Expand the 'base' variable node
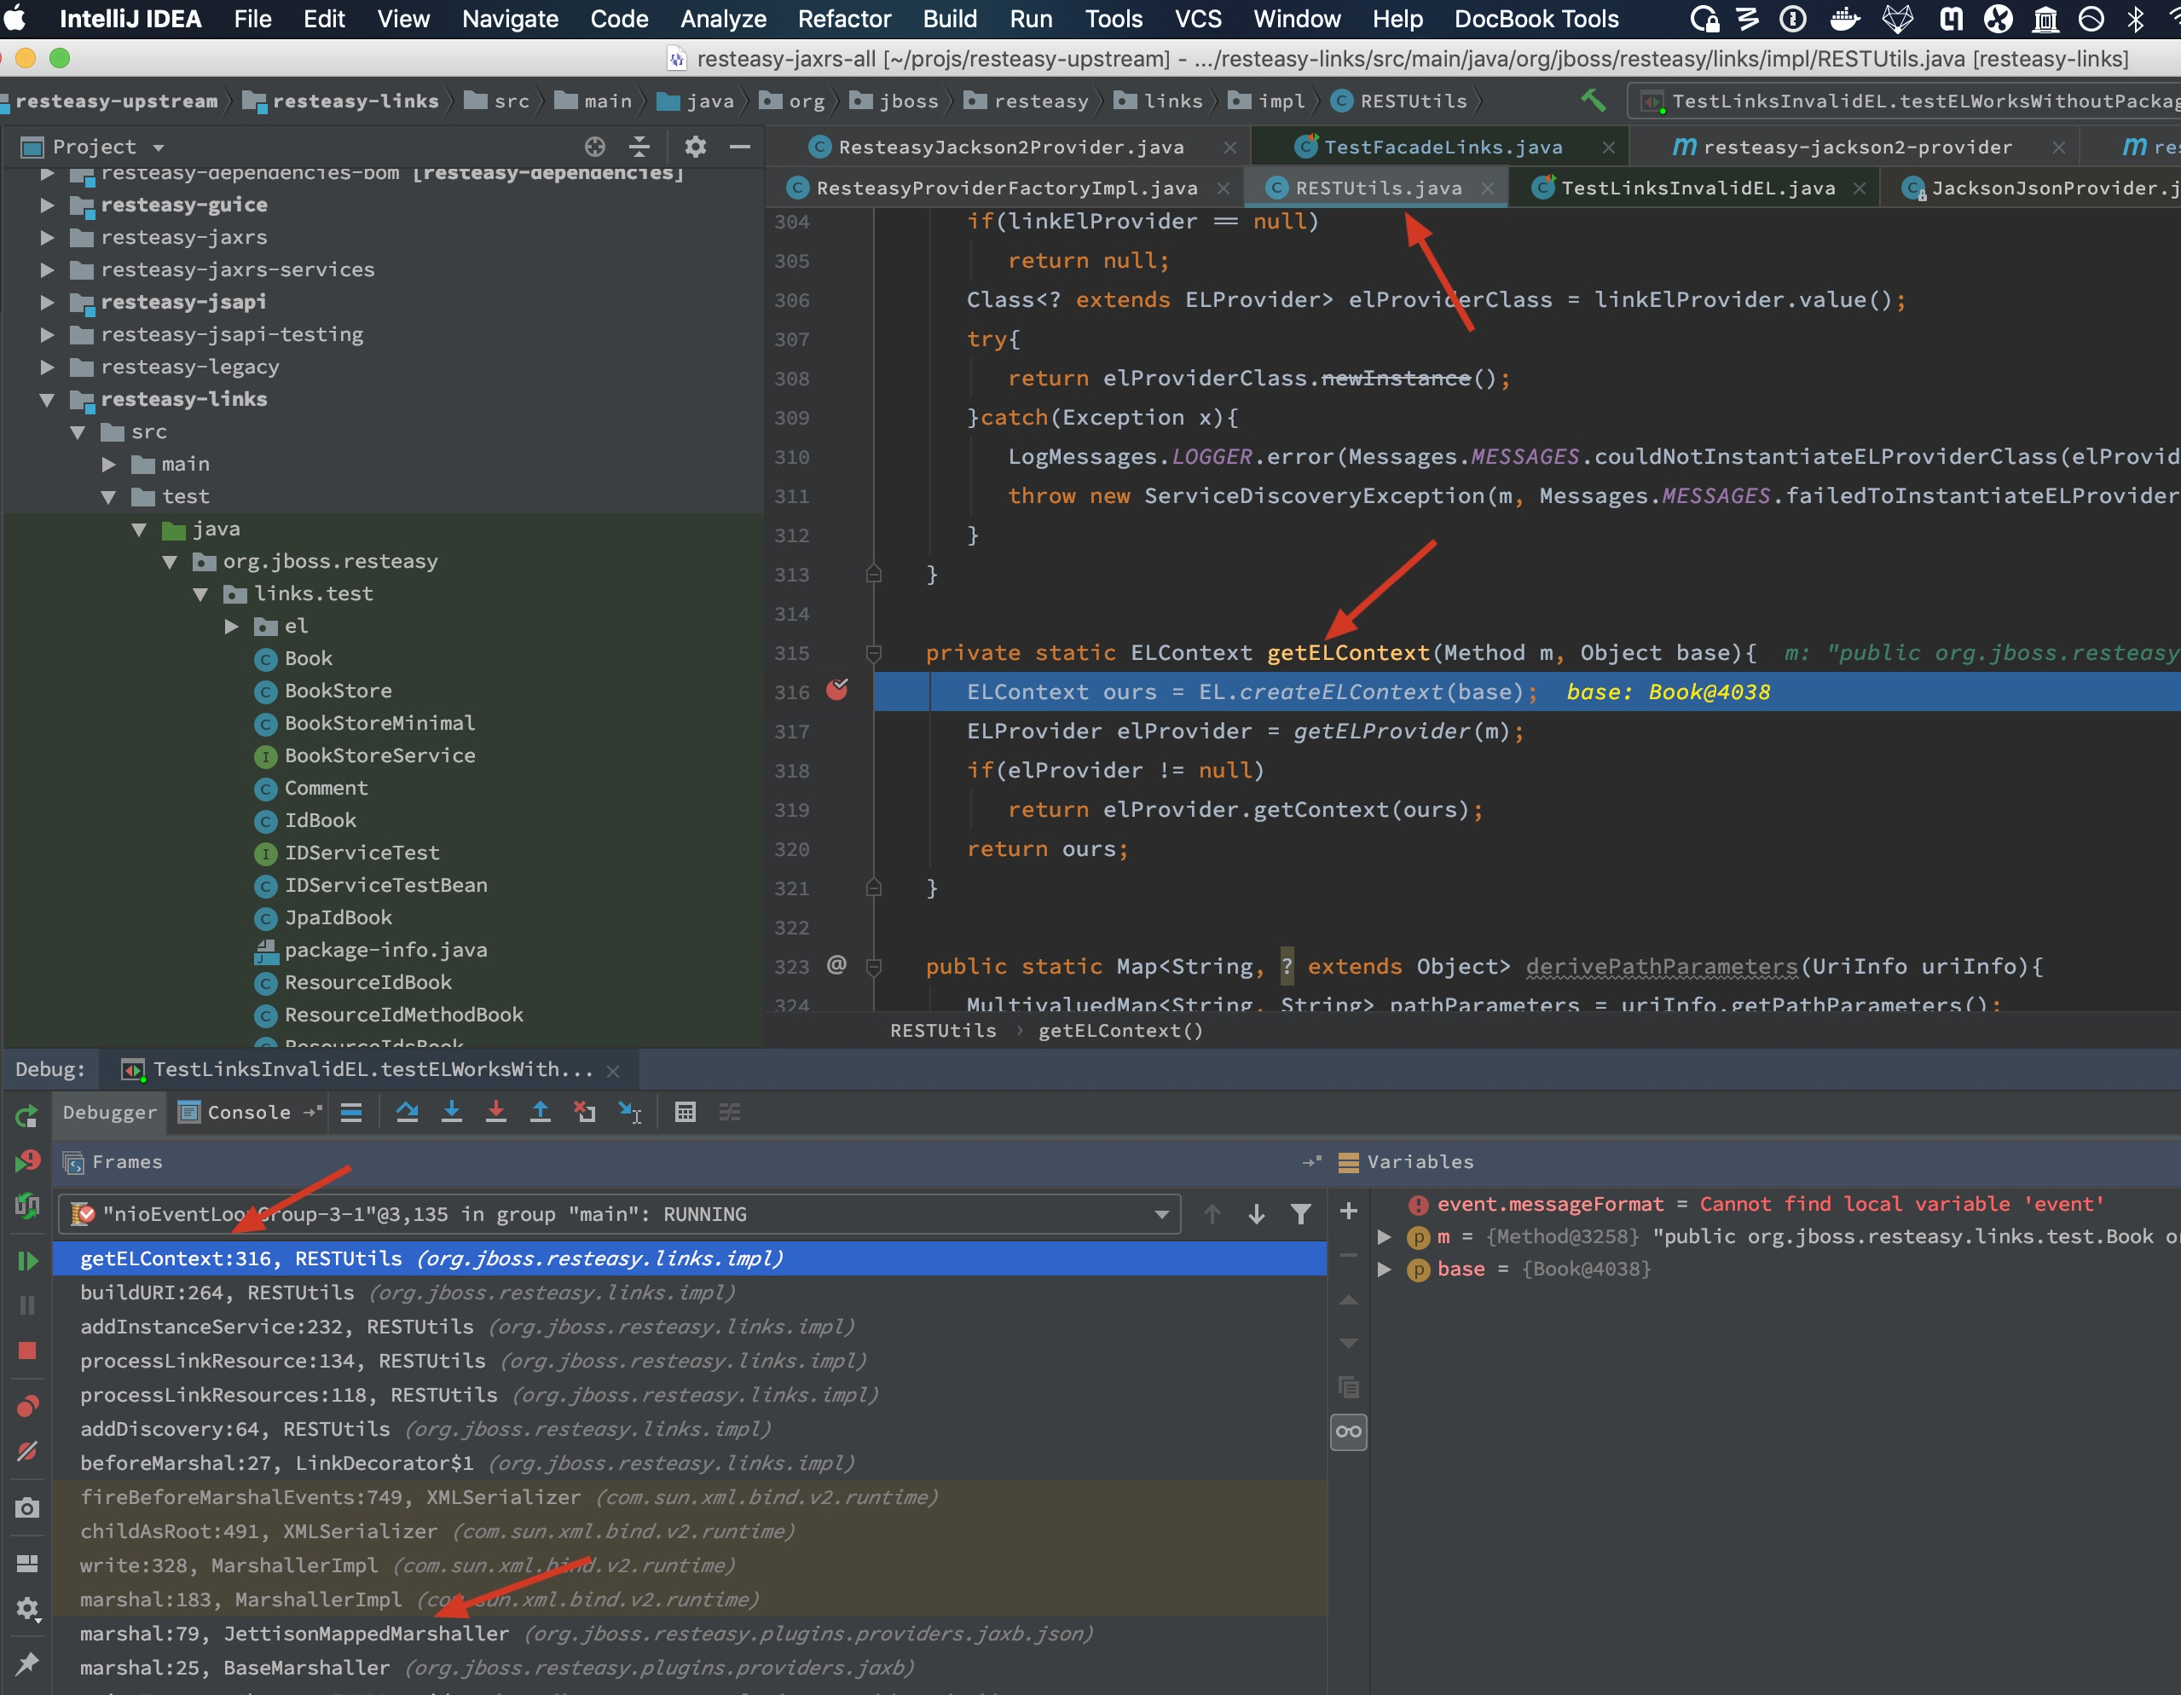This screenshot has width=2181, height=1695. pyautogui.click(x=1384, y=1270)
